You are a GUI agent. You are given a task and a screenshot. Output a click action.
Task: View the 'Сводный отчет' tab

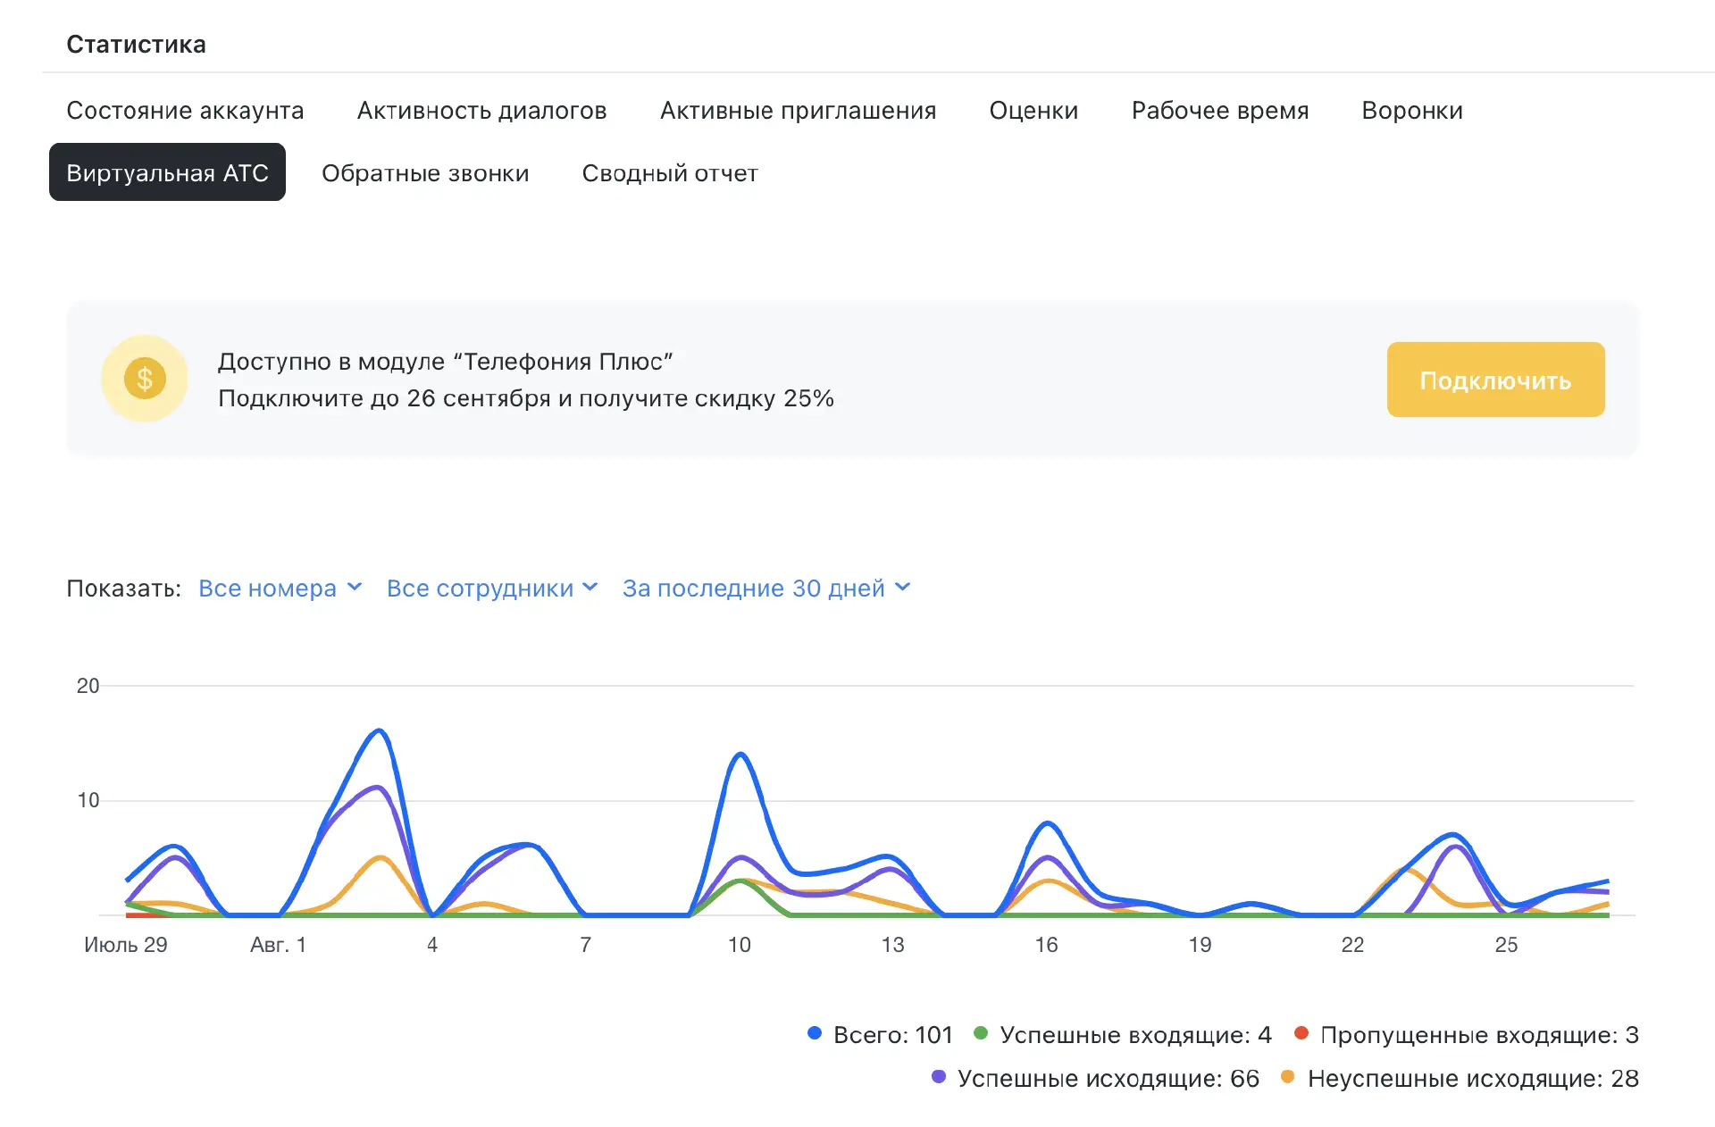[x=669, y=173]
